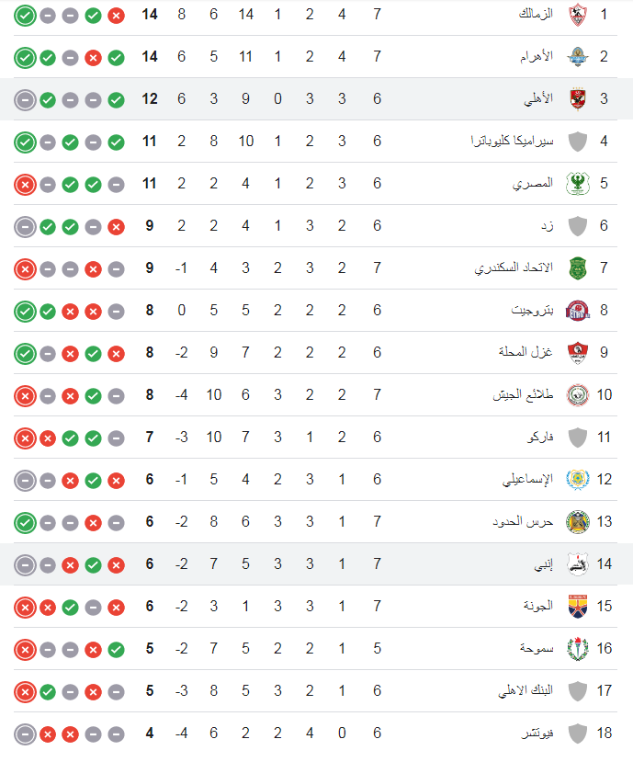
Task: Open the Ceramica Cleopatra team name
Action: [512, 142]
